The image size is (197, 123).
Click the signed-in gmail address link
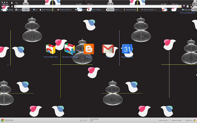click(187, 13)
